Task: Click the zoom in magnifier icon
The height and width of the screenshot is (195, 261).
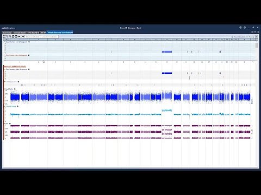Action: (7, 36)
